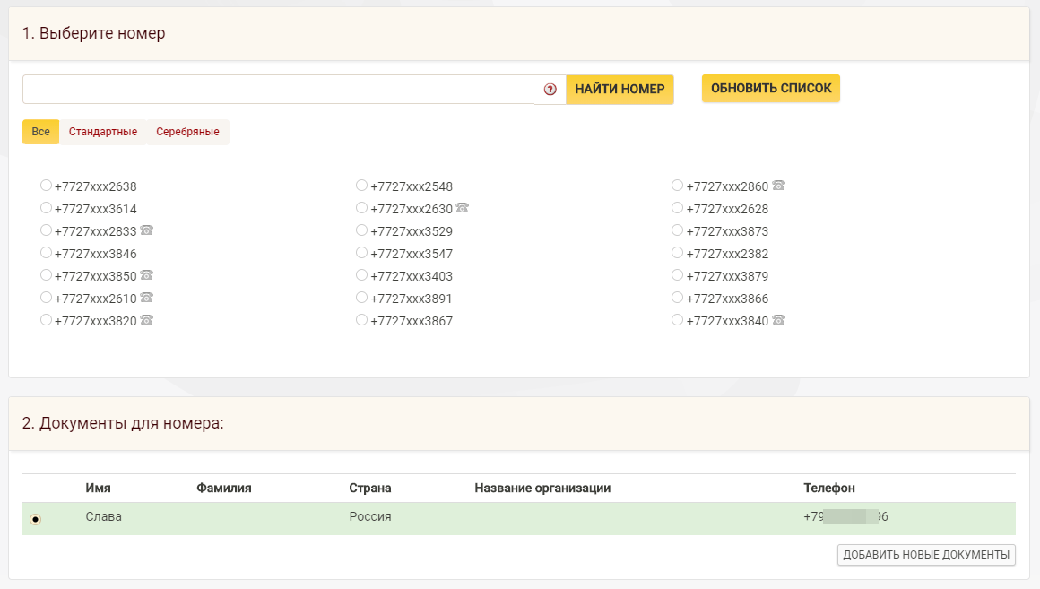The image size is (1040, 589).
Task: Click phone icon beside +7727xxx2630
Action: (x=463, y=208)
